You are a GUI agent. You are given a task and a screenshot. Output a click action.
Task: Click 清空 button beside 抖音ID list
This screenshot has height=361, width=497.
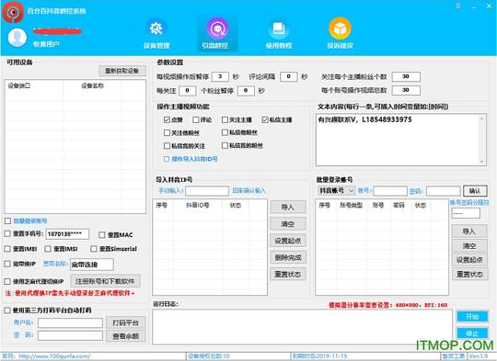pos(288,224)
